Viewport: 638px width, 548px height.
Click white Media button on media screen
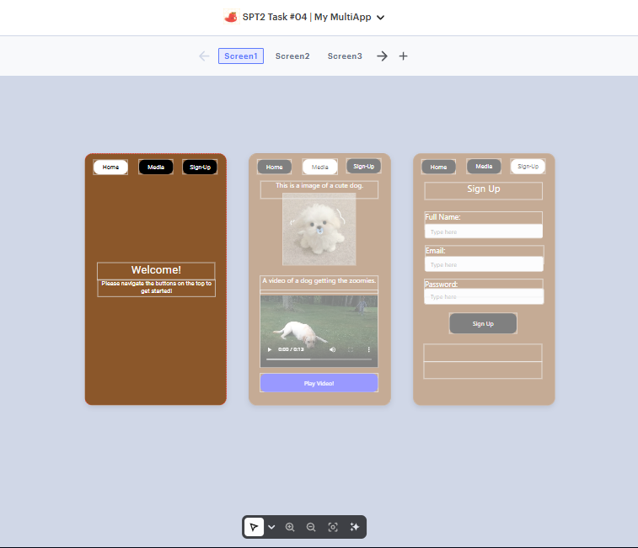(319, 167)
